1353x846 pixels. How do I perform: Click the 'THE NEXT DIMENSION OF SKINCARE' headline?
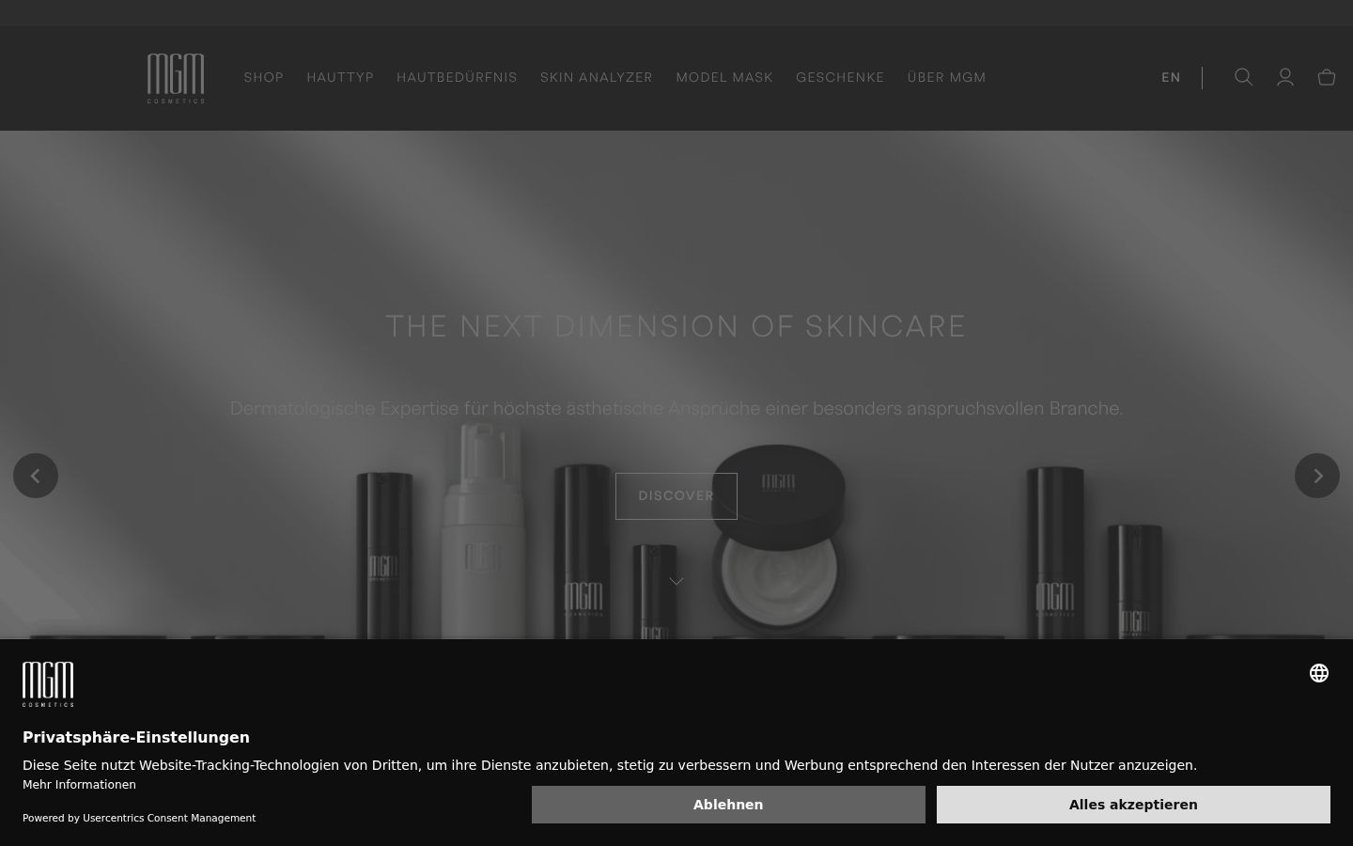pyautogui.click(x=676, y=326)
